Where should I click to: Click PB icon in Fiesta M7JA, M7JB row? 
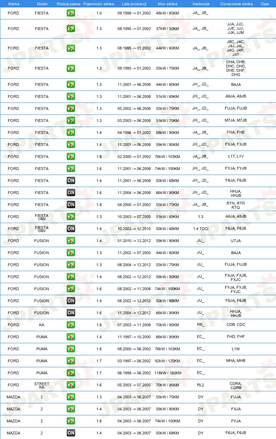[x=71, y=121]
